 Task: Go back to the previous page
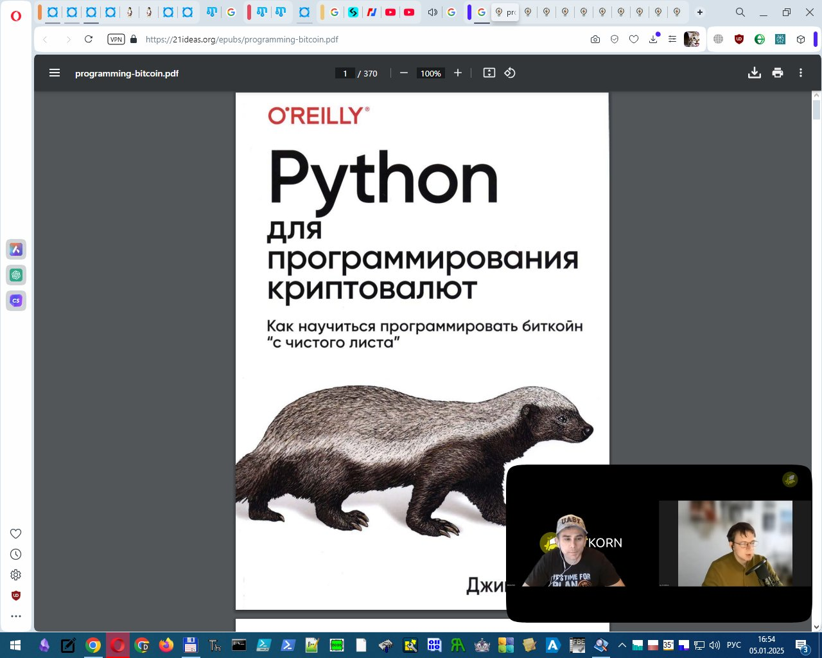click(x=45, y=39)
